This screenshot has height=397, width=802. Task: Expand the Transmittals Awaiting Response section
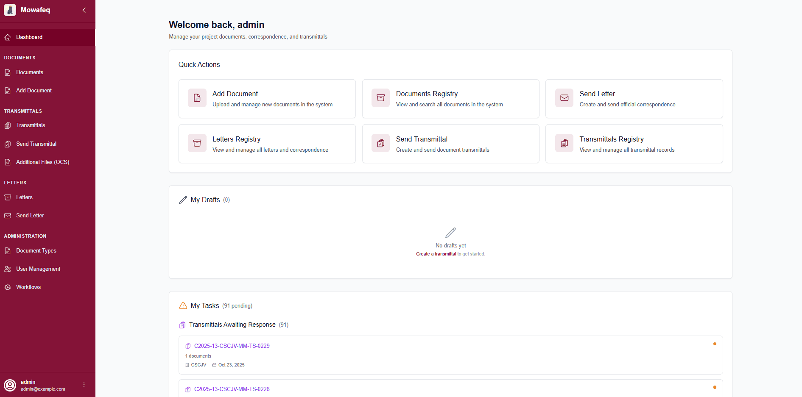[x=232, y=325]
